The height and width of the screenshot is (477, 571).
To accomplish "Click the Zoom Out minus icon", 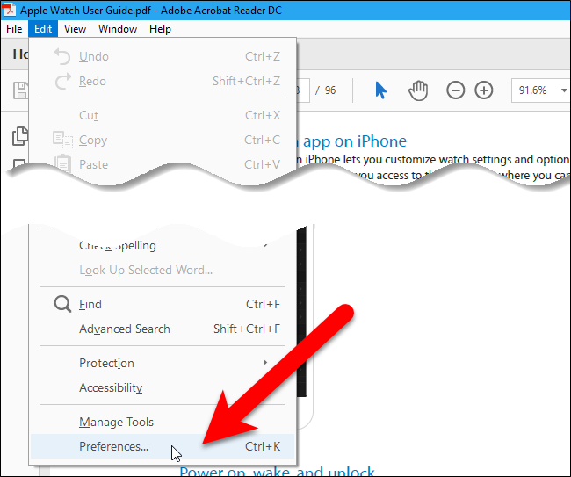I will [456, 90].
